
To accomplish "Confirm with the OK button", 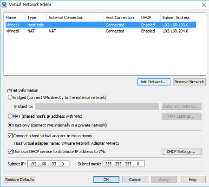I will [x=106, y=180].
